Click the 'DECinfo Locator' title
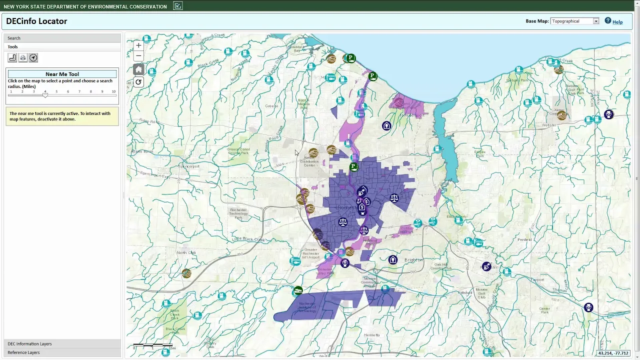Viewport: 640px width, 360px height. [x=36, y=21]
